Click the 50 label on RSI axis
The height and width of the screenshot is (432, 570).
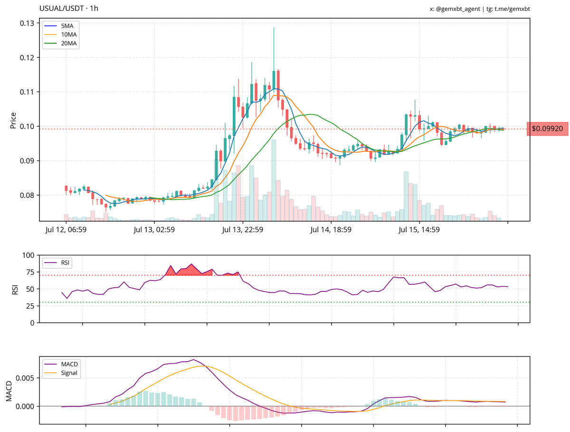tap(30, 289)
